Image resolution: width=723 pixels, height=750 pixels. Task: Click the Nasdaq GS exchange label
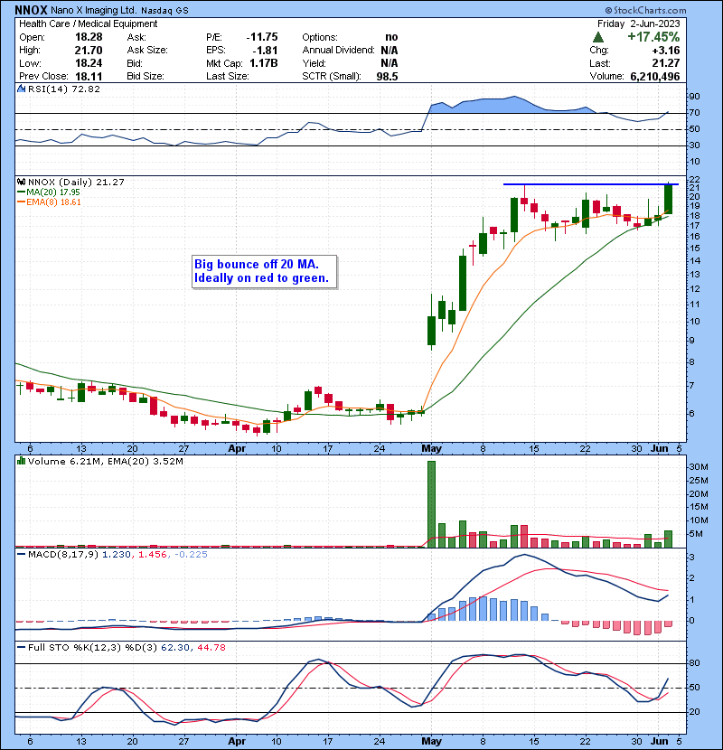click(x=164, y=11)
